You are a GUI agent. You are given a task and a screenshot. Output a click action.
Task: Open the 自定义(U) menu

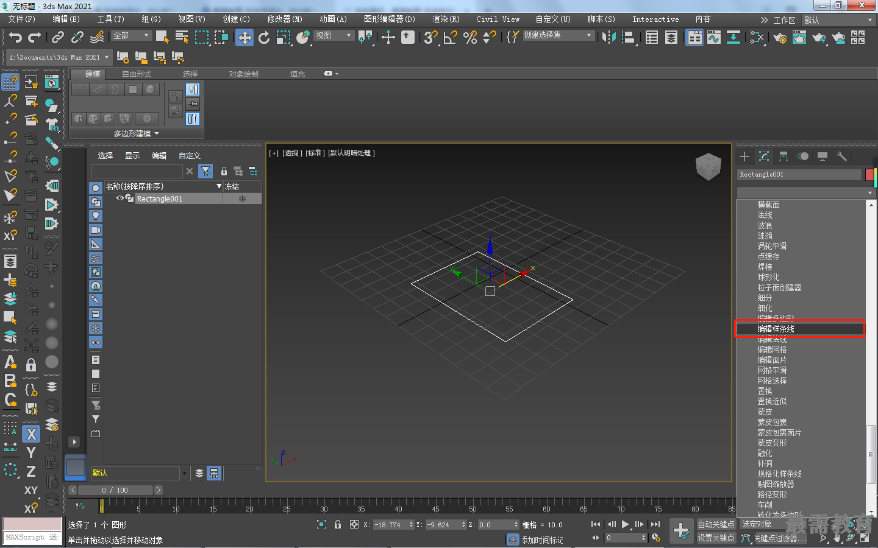(553, 19)
